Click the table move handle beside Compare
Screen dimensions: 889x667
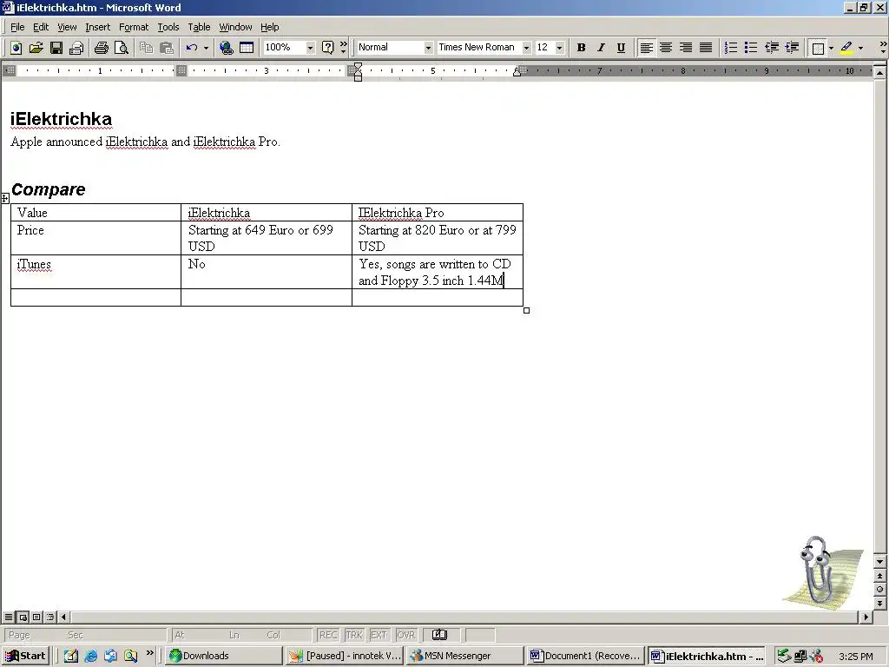4,198
